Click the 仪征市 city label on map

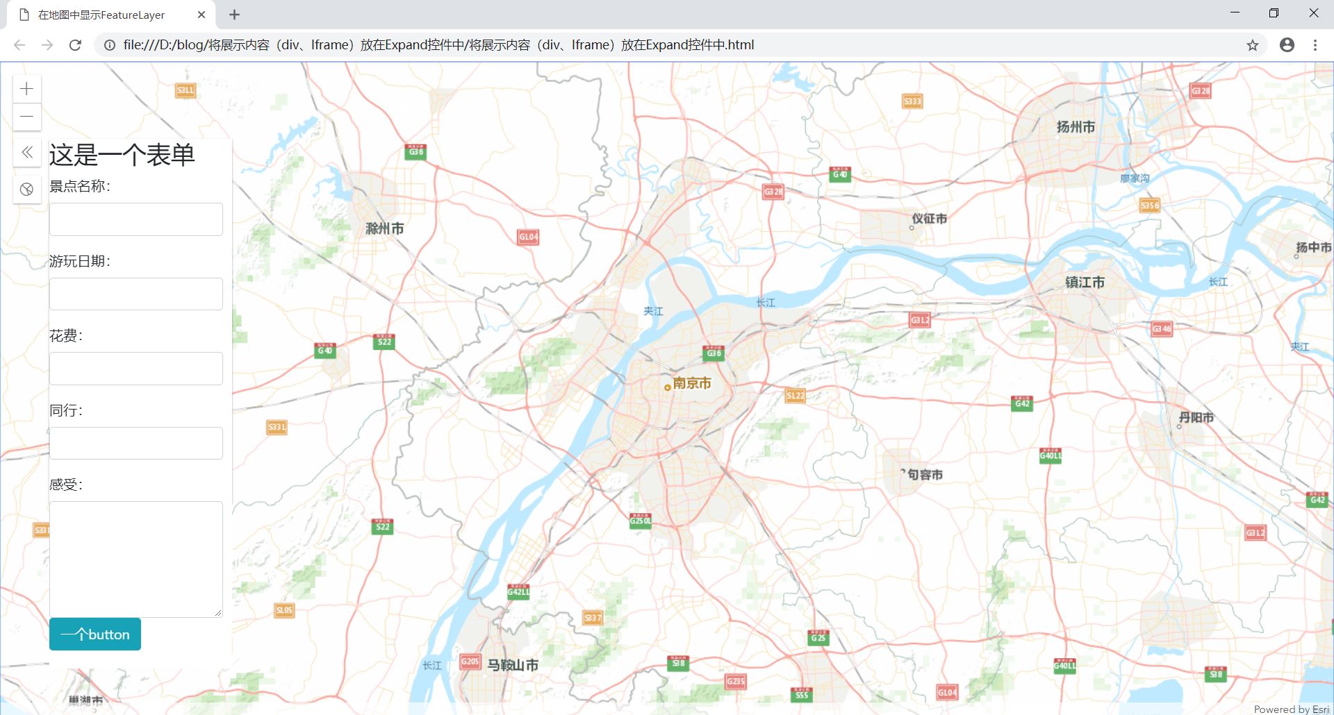(x=930, y=219)
